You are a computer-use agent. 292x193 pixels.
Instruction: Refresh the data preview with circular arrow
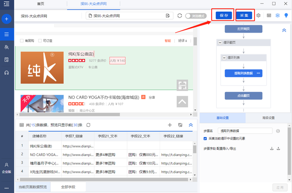coord(88,125)
